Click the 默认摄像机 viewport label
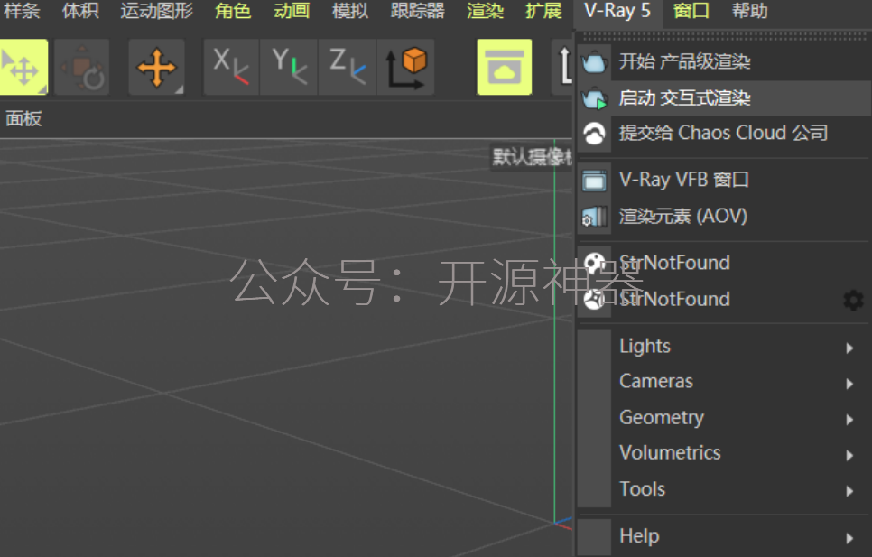872x557 pixels. pos(532,157)
